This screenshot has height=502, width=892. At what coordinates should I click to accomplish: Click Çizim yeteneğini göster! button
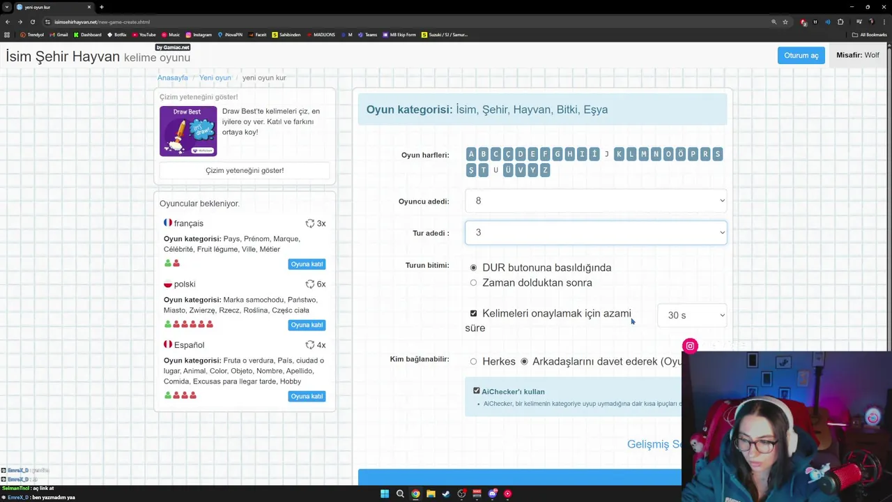pyautogui.click(x=245, y=170)
